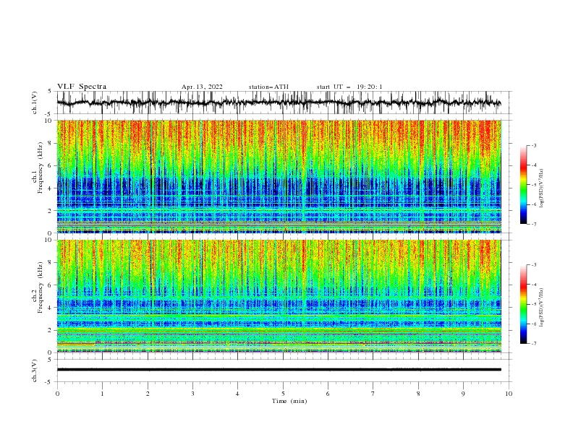Click the ch.1 spectrogram plot area
Viewport: 573px width, 442px height.
coord(279,176)
